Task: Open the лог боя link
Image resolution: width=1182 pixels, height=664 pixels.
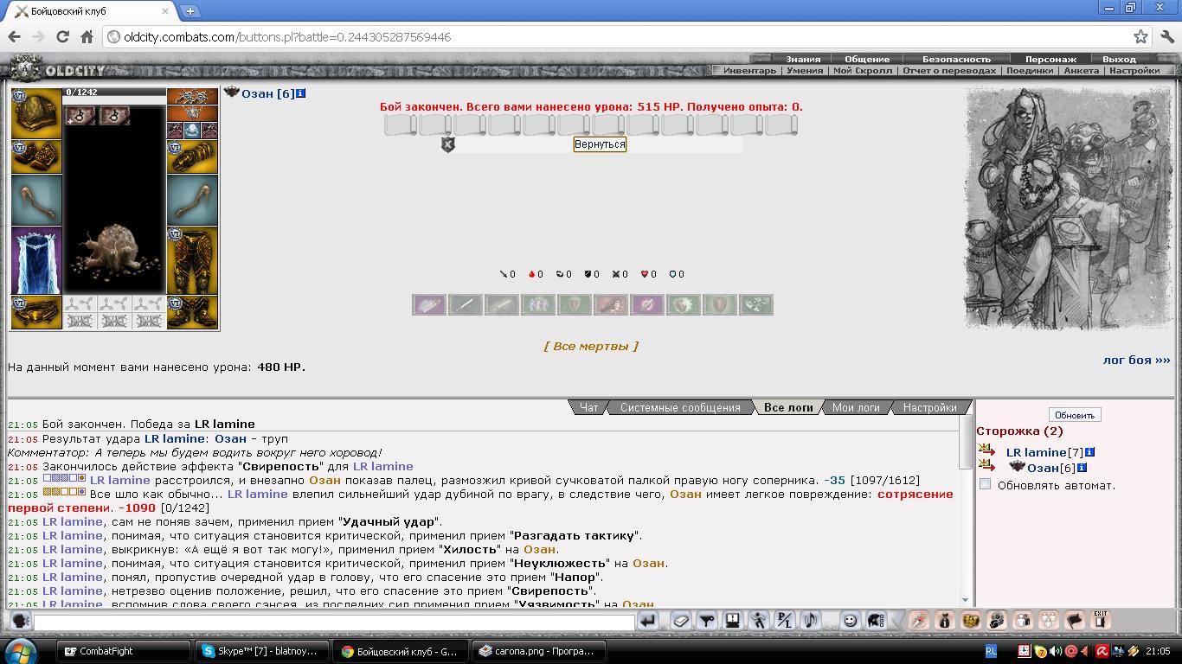Action: 1136,360
